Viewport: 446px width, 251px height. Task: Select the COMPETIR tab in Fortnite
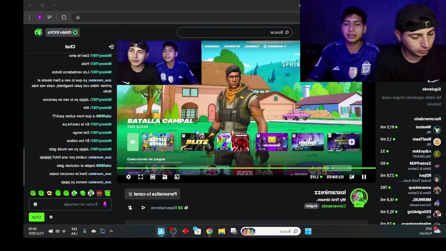[x=232, y=46]
